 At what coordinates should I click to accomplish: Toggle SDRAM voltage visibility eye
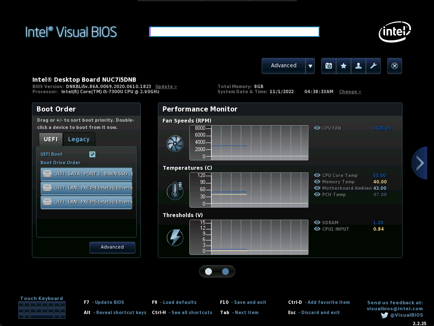317,223
